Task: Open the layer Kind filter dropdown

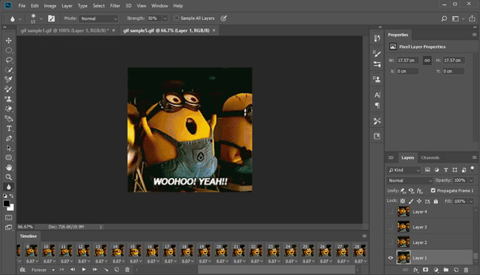Action: [404, 170]
